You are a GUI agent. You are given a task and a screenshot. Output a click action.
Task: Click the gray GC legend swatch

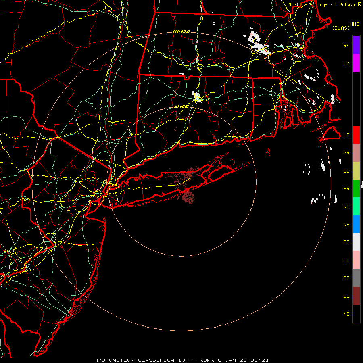356,278
